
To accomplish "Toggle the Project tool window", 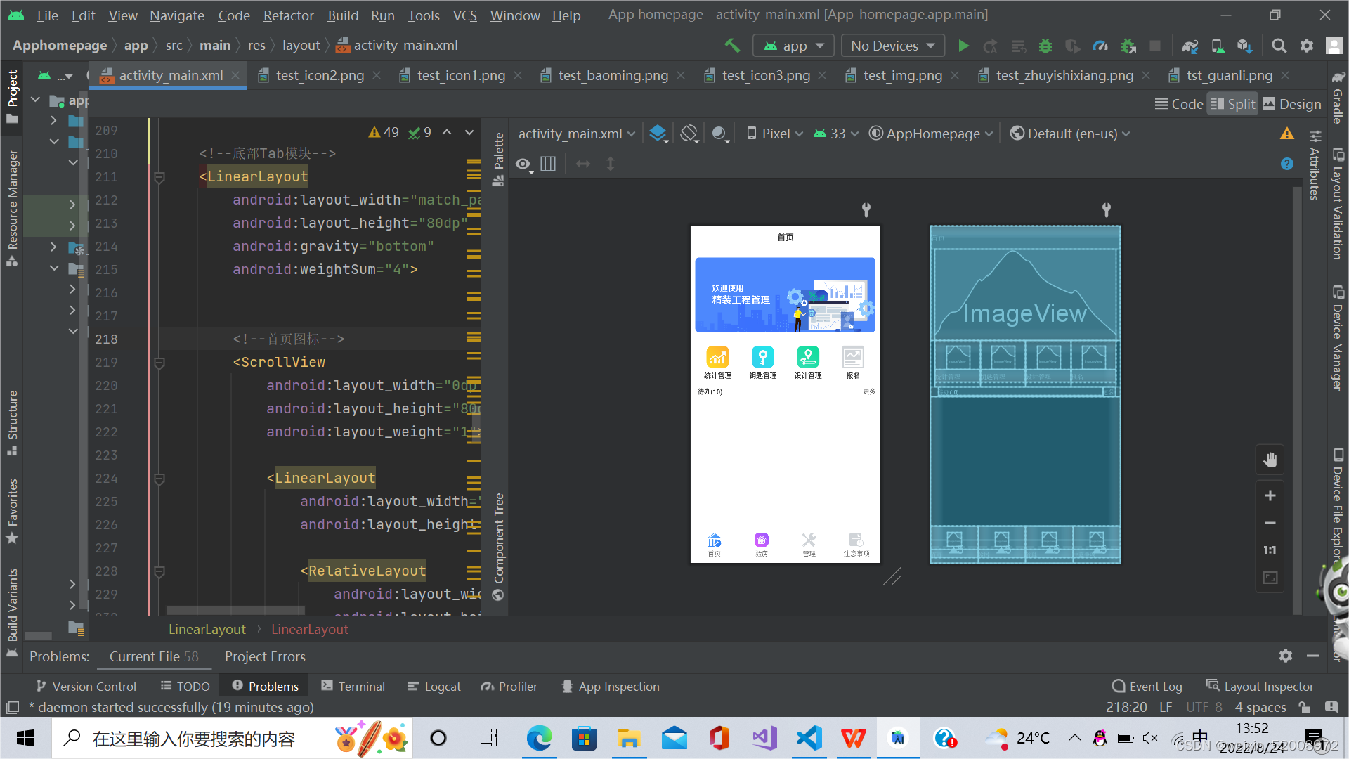I will click(12, 96).
